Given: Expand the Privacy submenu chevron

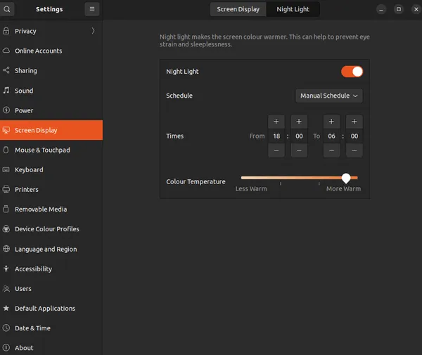Looking at the screenshot, I should pos(93,31).
